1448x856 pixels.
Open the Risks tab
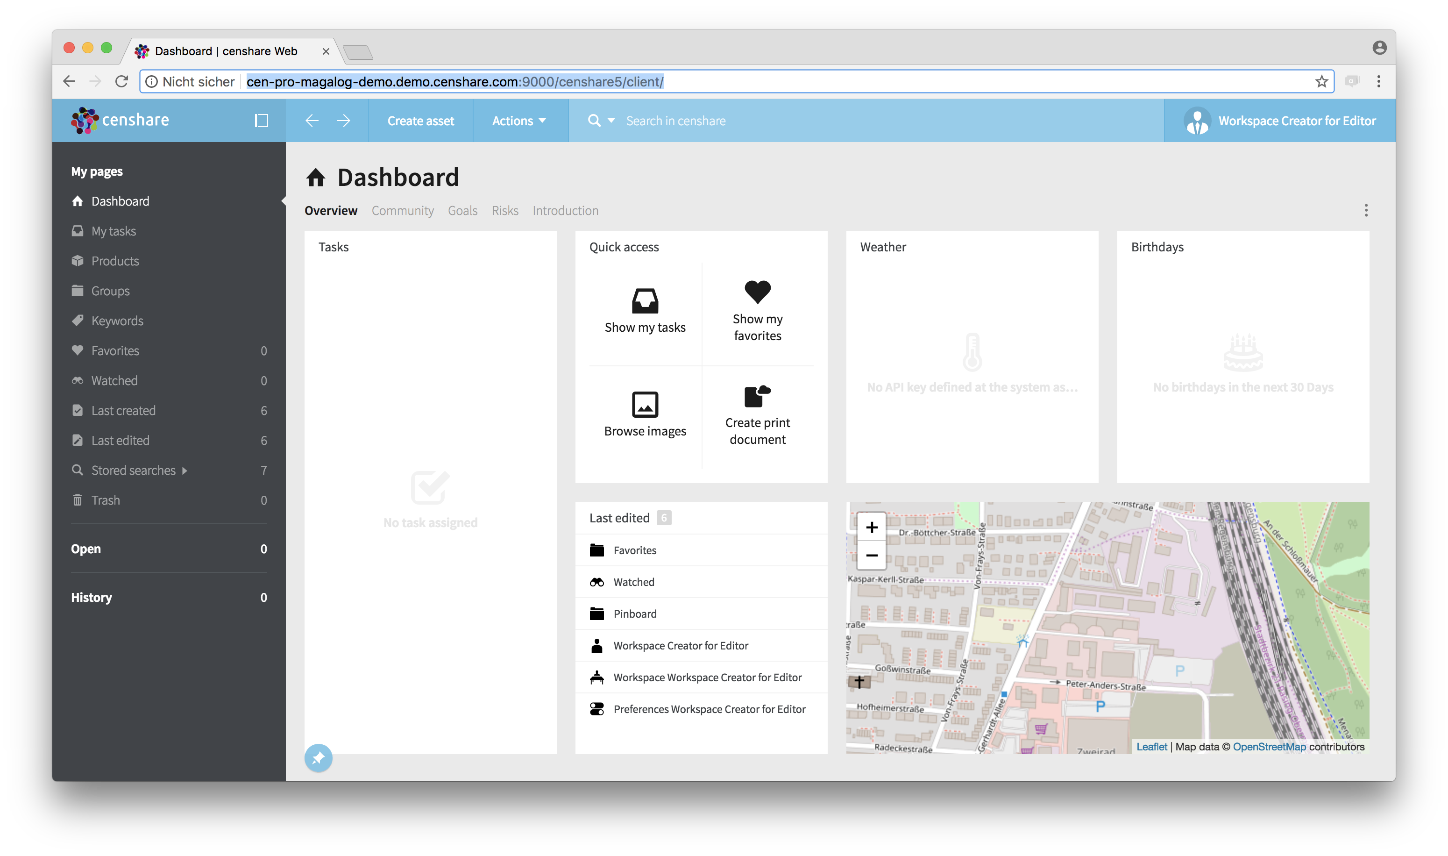point(504,211)
